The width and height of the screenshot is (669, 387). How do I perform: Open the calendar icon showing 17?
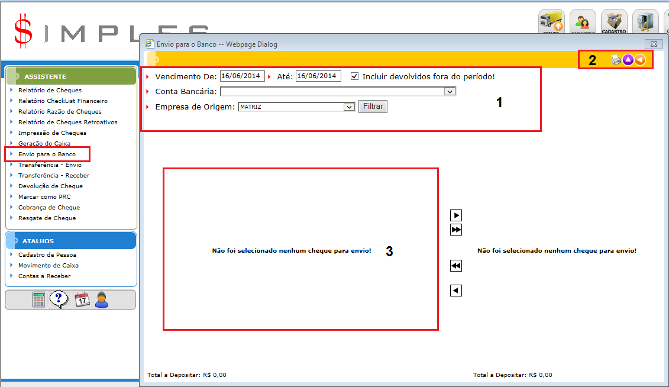pyautogui.click(x=82, y=299)
